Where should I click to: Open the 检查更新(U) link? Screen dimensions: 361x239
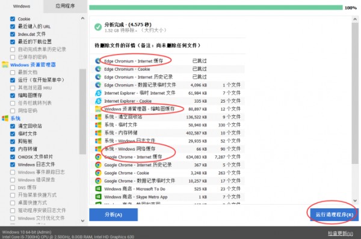[x=341, y=234]
